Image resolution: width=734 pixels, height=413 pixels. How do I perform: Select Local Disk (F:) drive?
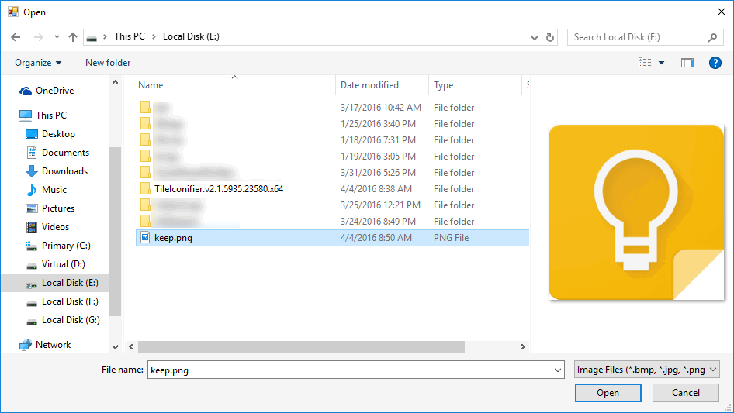tap(70, 301)
